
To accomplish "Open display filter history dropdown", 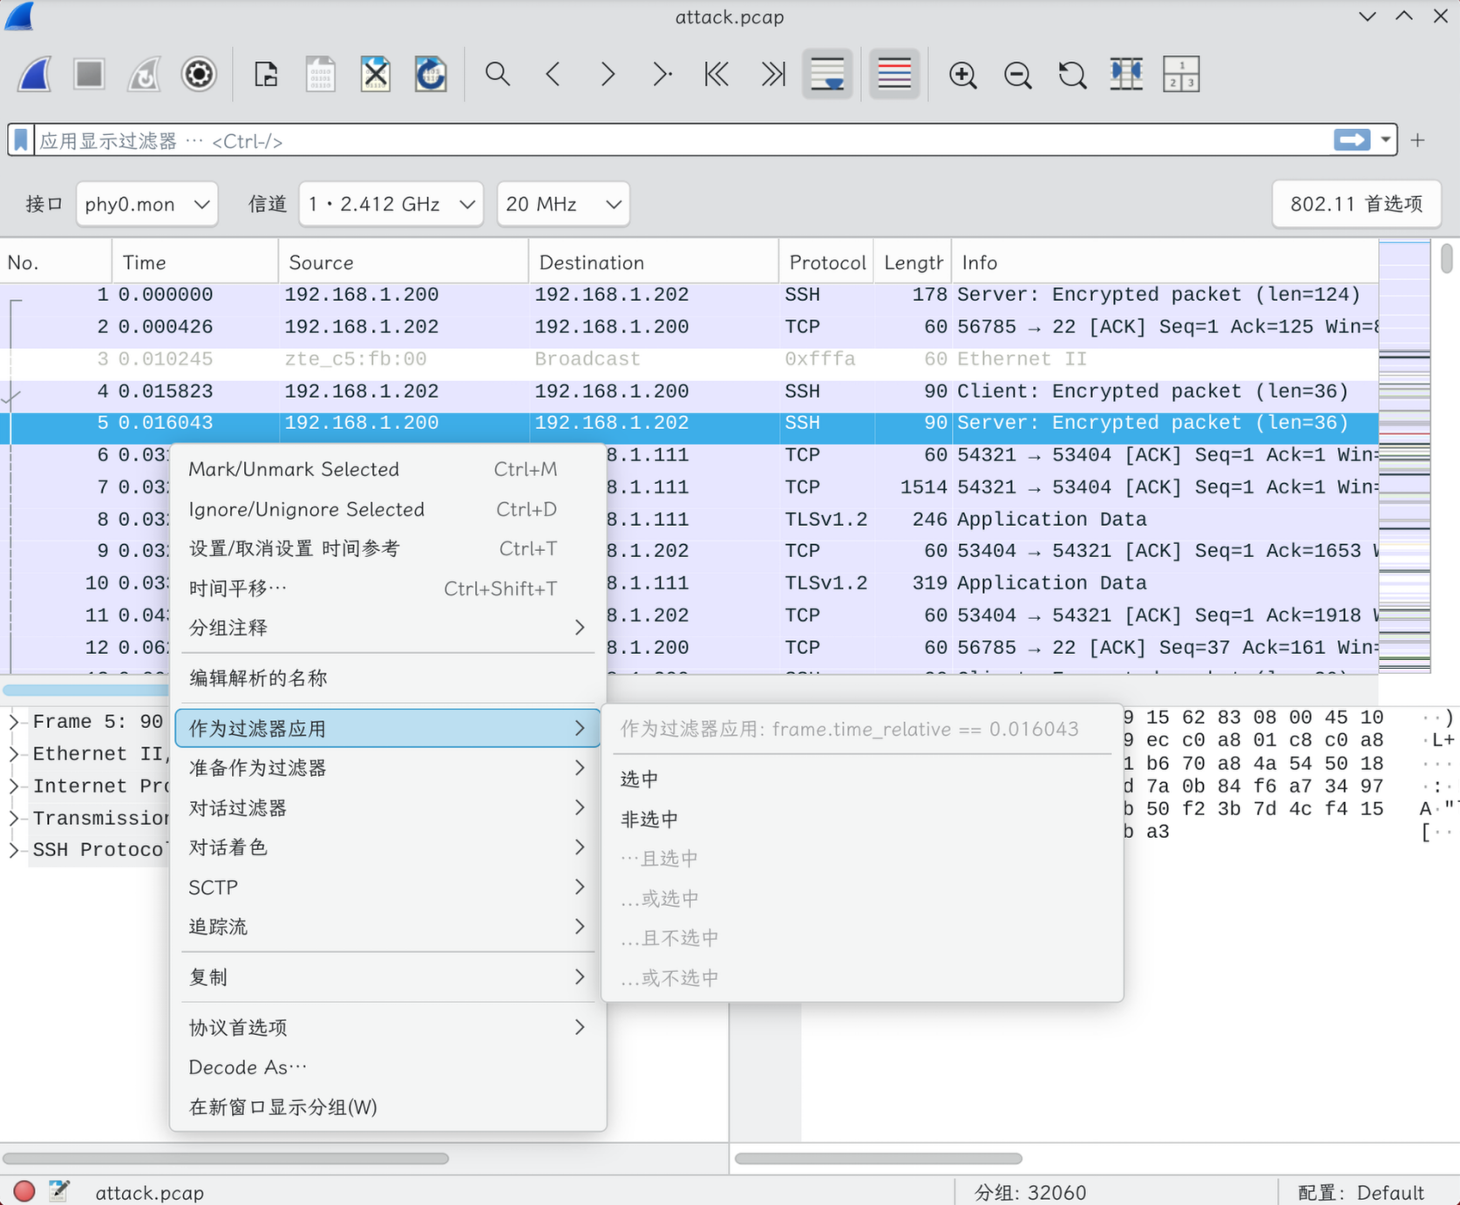I will coord(1385,140).
